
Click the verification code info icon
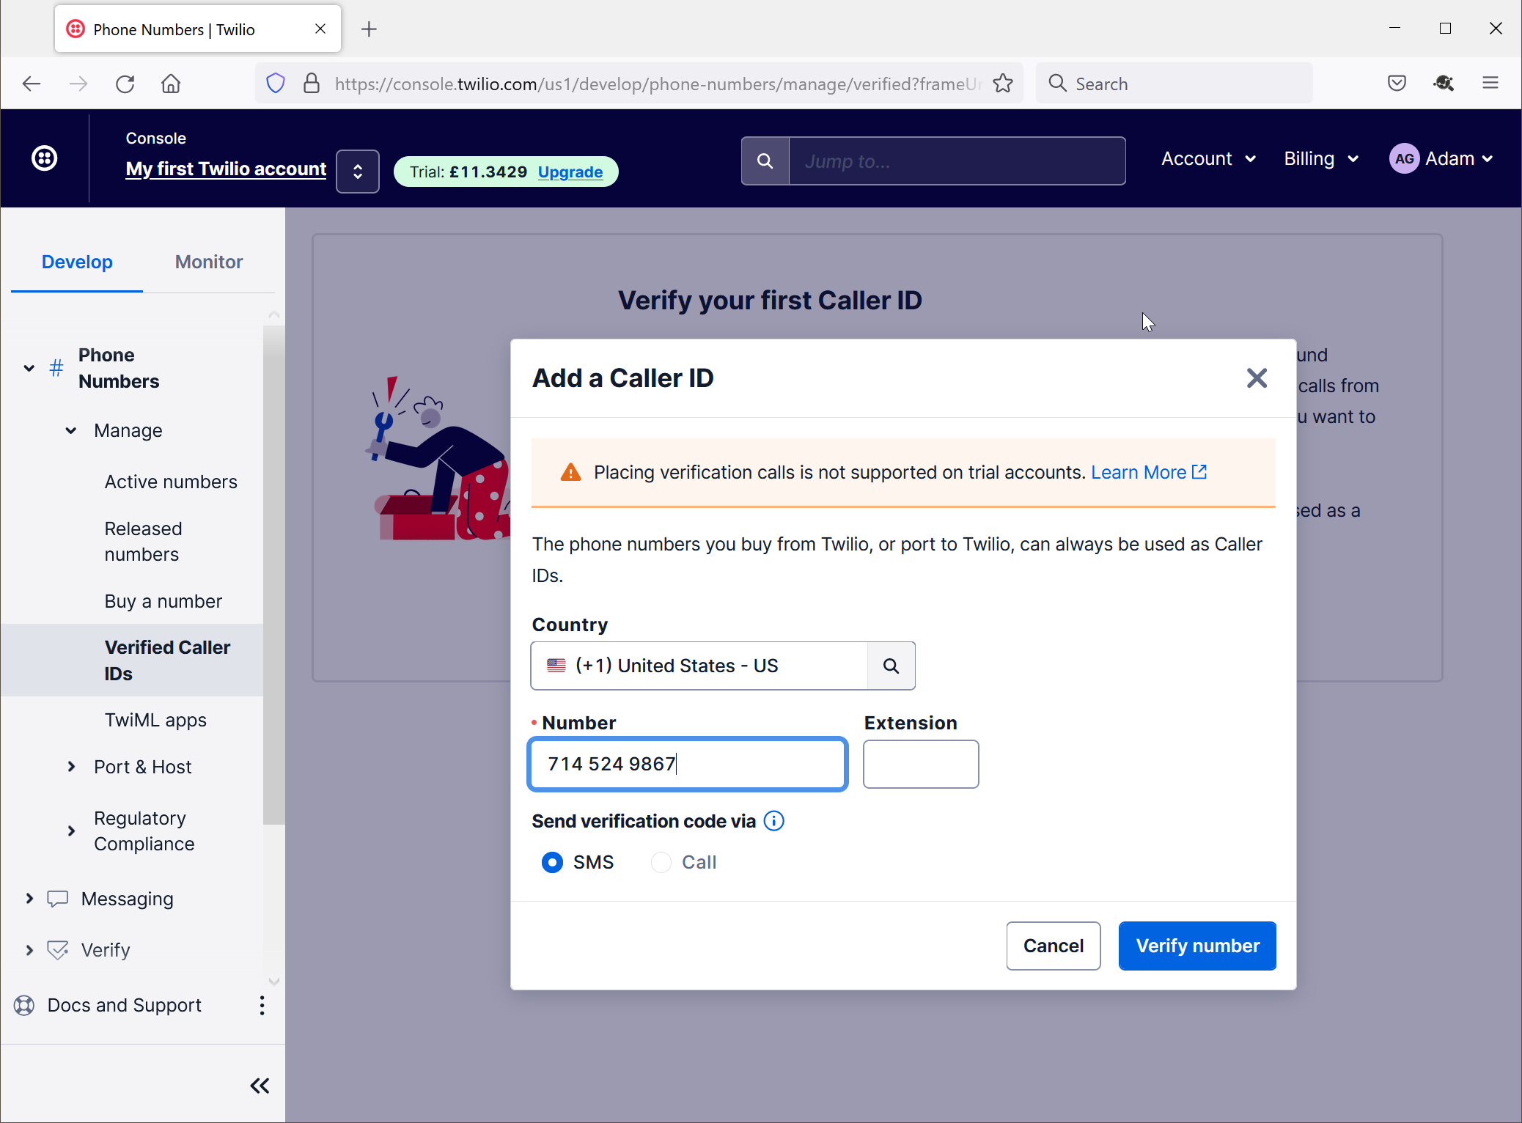(774, 821)
